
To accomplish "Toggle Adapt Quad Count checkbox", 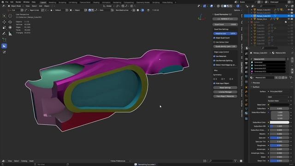I will pos(214,38).
